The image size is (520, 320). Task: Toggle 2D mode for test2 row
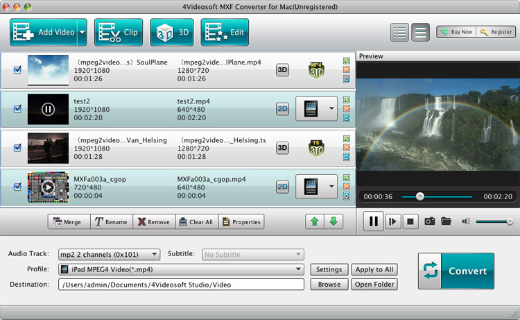[282, 109]
